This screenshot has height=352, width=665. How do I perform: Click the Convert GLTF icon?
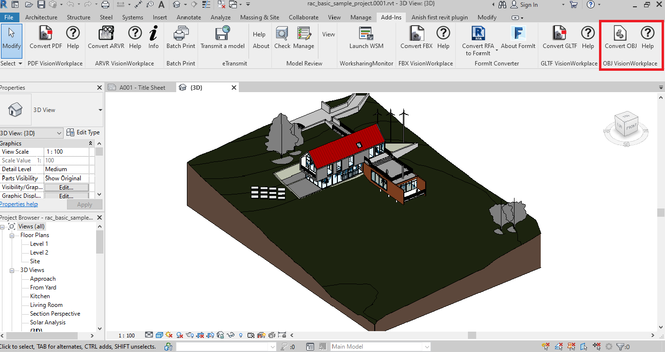560,34
